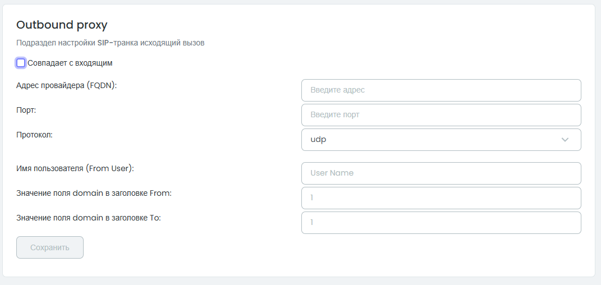Open the Протокол combo box
The width and height of the screenshot is (601, 285).
click(x=441, y=140)
